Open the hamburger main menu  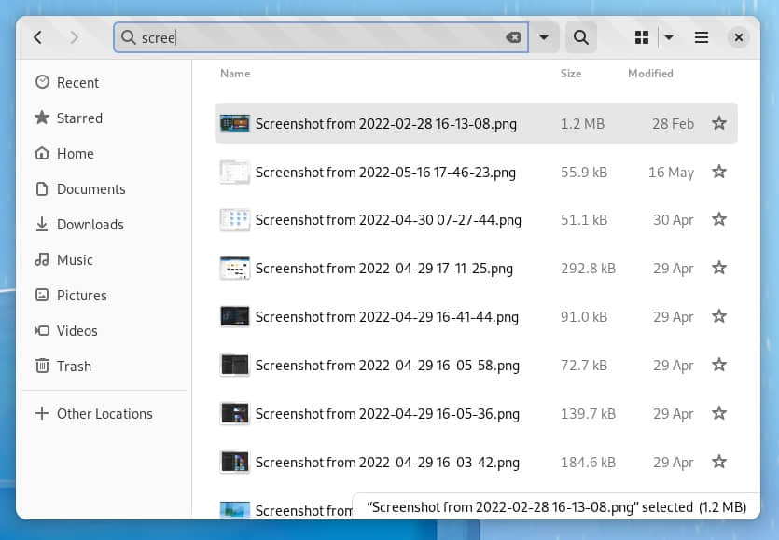click(702, 37)
